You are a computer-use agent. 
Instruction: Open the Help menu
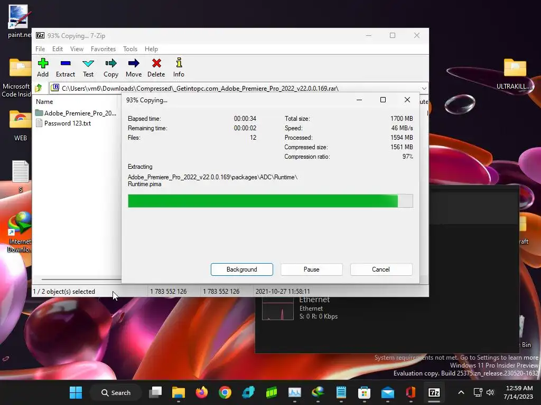click(151, 49)
